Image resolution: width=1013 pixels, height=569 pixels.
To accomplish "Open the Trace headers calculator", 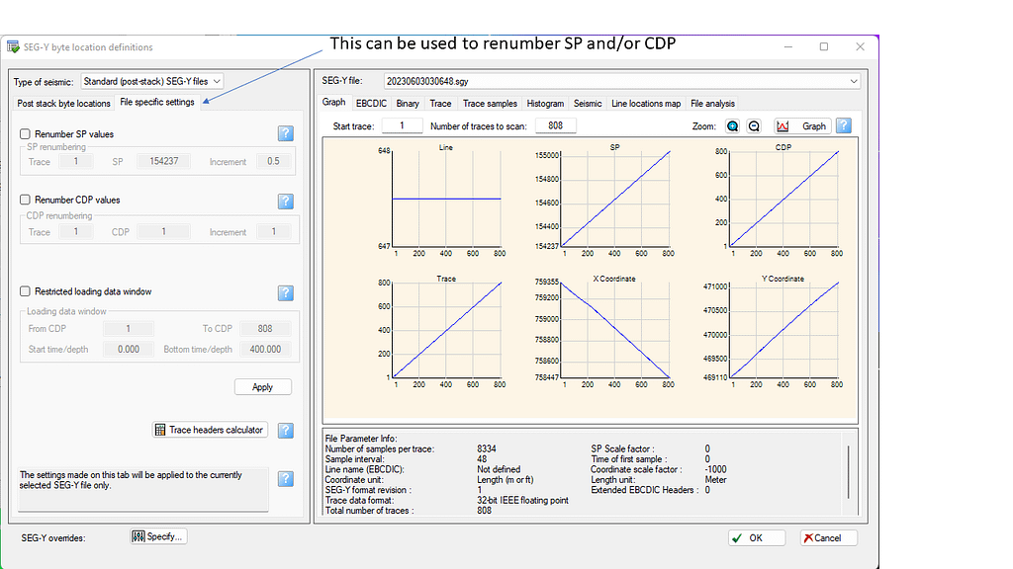I will pos(210,430).
